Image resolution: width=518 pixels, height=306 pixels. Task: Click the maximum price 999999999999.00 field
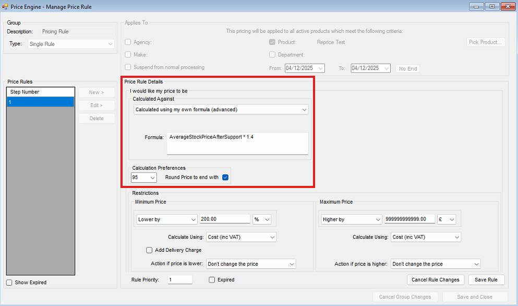click(x=409, y=219)
